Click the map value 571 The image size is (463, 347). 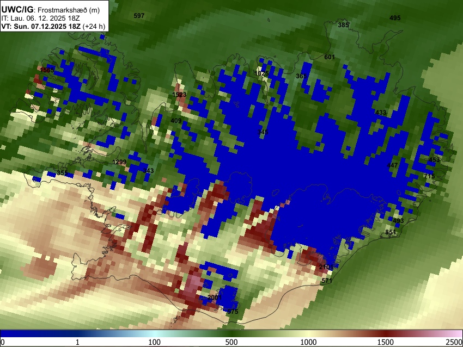click(x=327, y=281)
